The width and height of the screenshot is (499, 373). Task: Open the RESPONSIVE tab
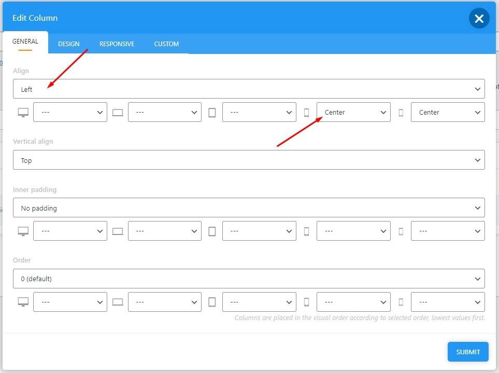click(x=117, y=44)
